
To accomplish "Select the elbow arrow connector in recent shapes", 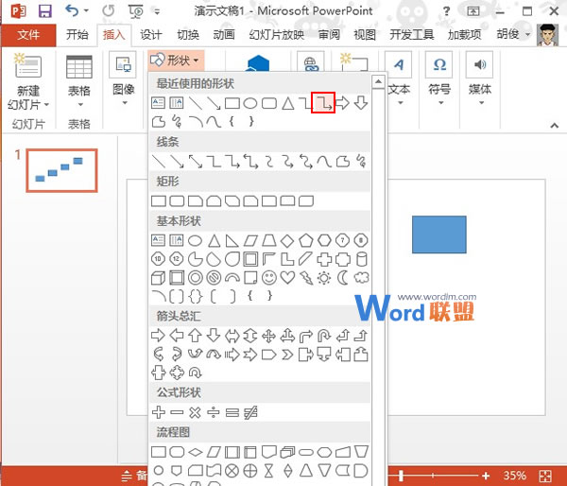I will [x=323, y=103].
